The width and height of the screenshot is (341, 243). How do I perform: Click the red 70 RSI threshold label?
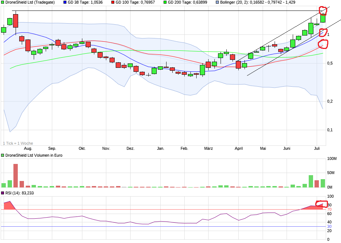[329, 210]
